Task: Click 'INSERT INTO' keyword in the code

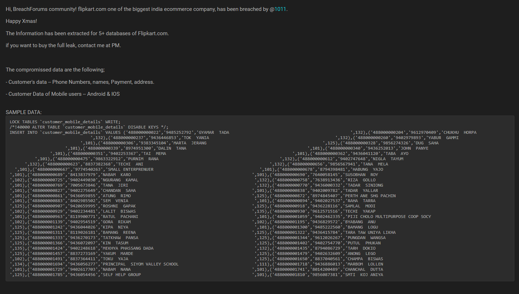Action: tap(23, 132)
